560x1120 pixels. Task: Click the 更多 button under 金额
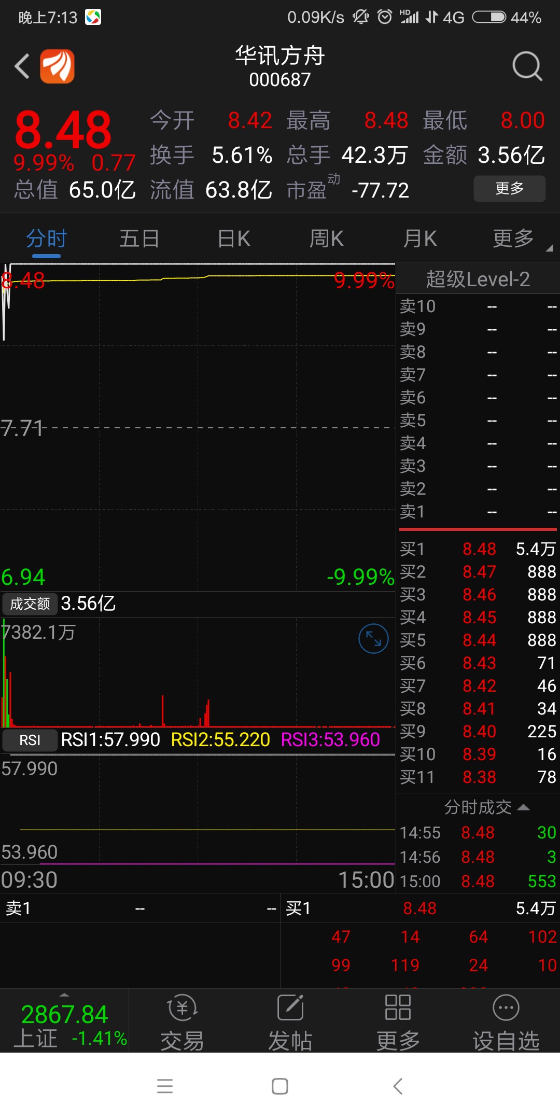[x=510, y=189]
